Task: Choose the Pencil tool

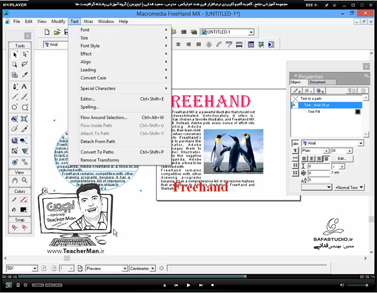Action: pyautogui.click(x=25, y=97)
